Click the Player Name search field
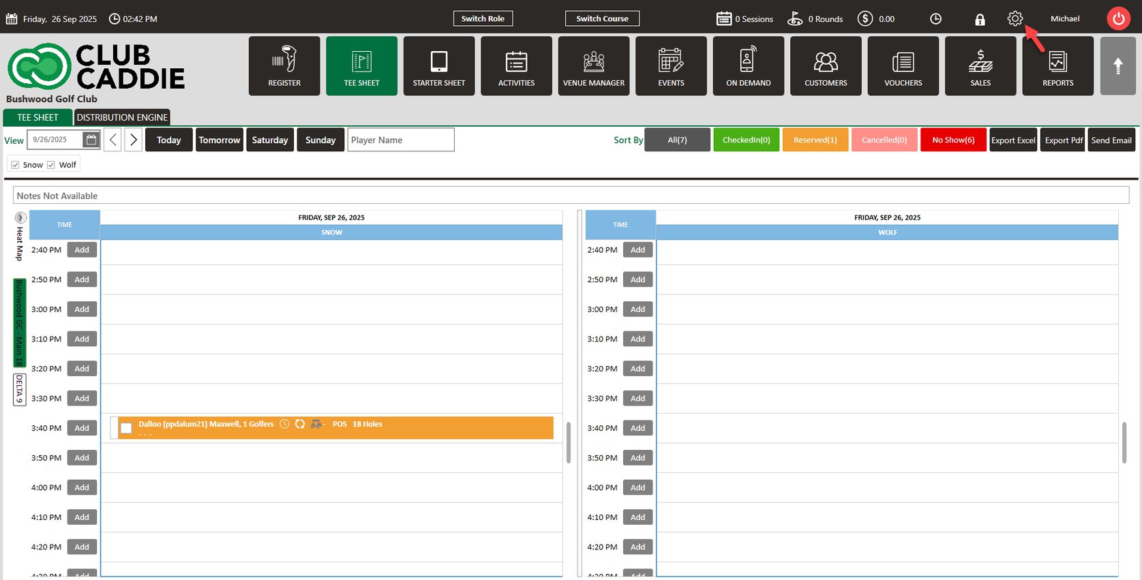This screenshot has height=580, width=1142. tap(401, 140)
